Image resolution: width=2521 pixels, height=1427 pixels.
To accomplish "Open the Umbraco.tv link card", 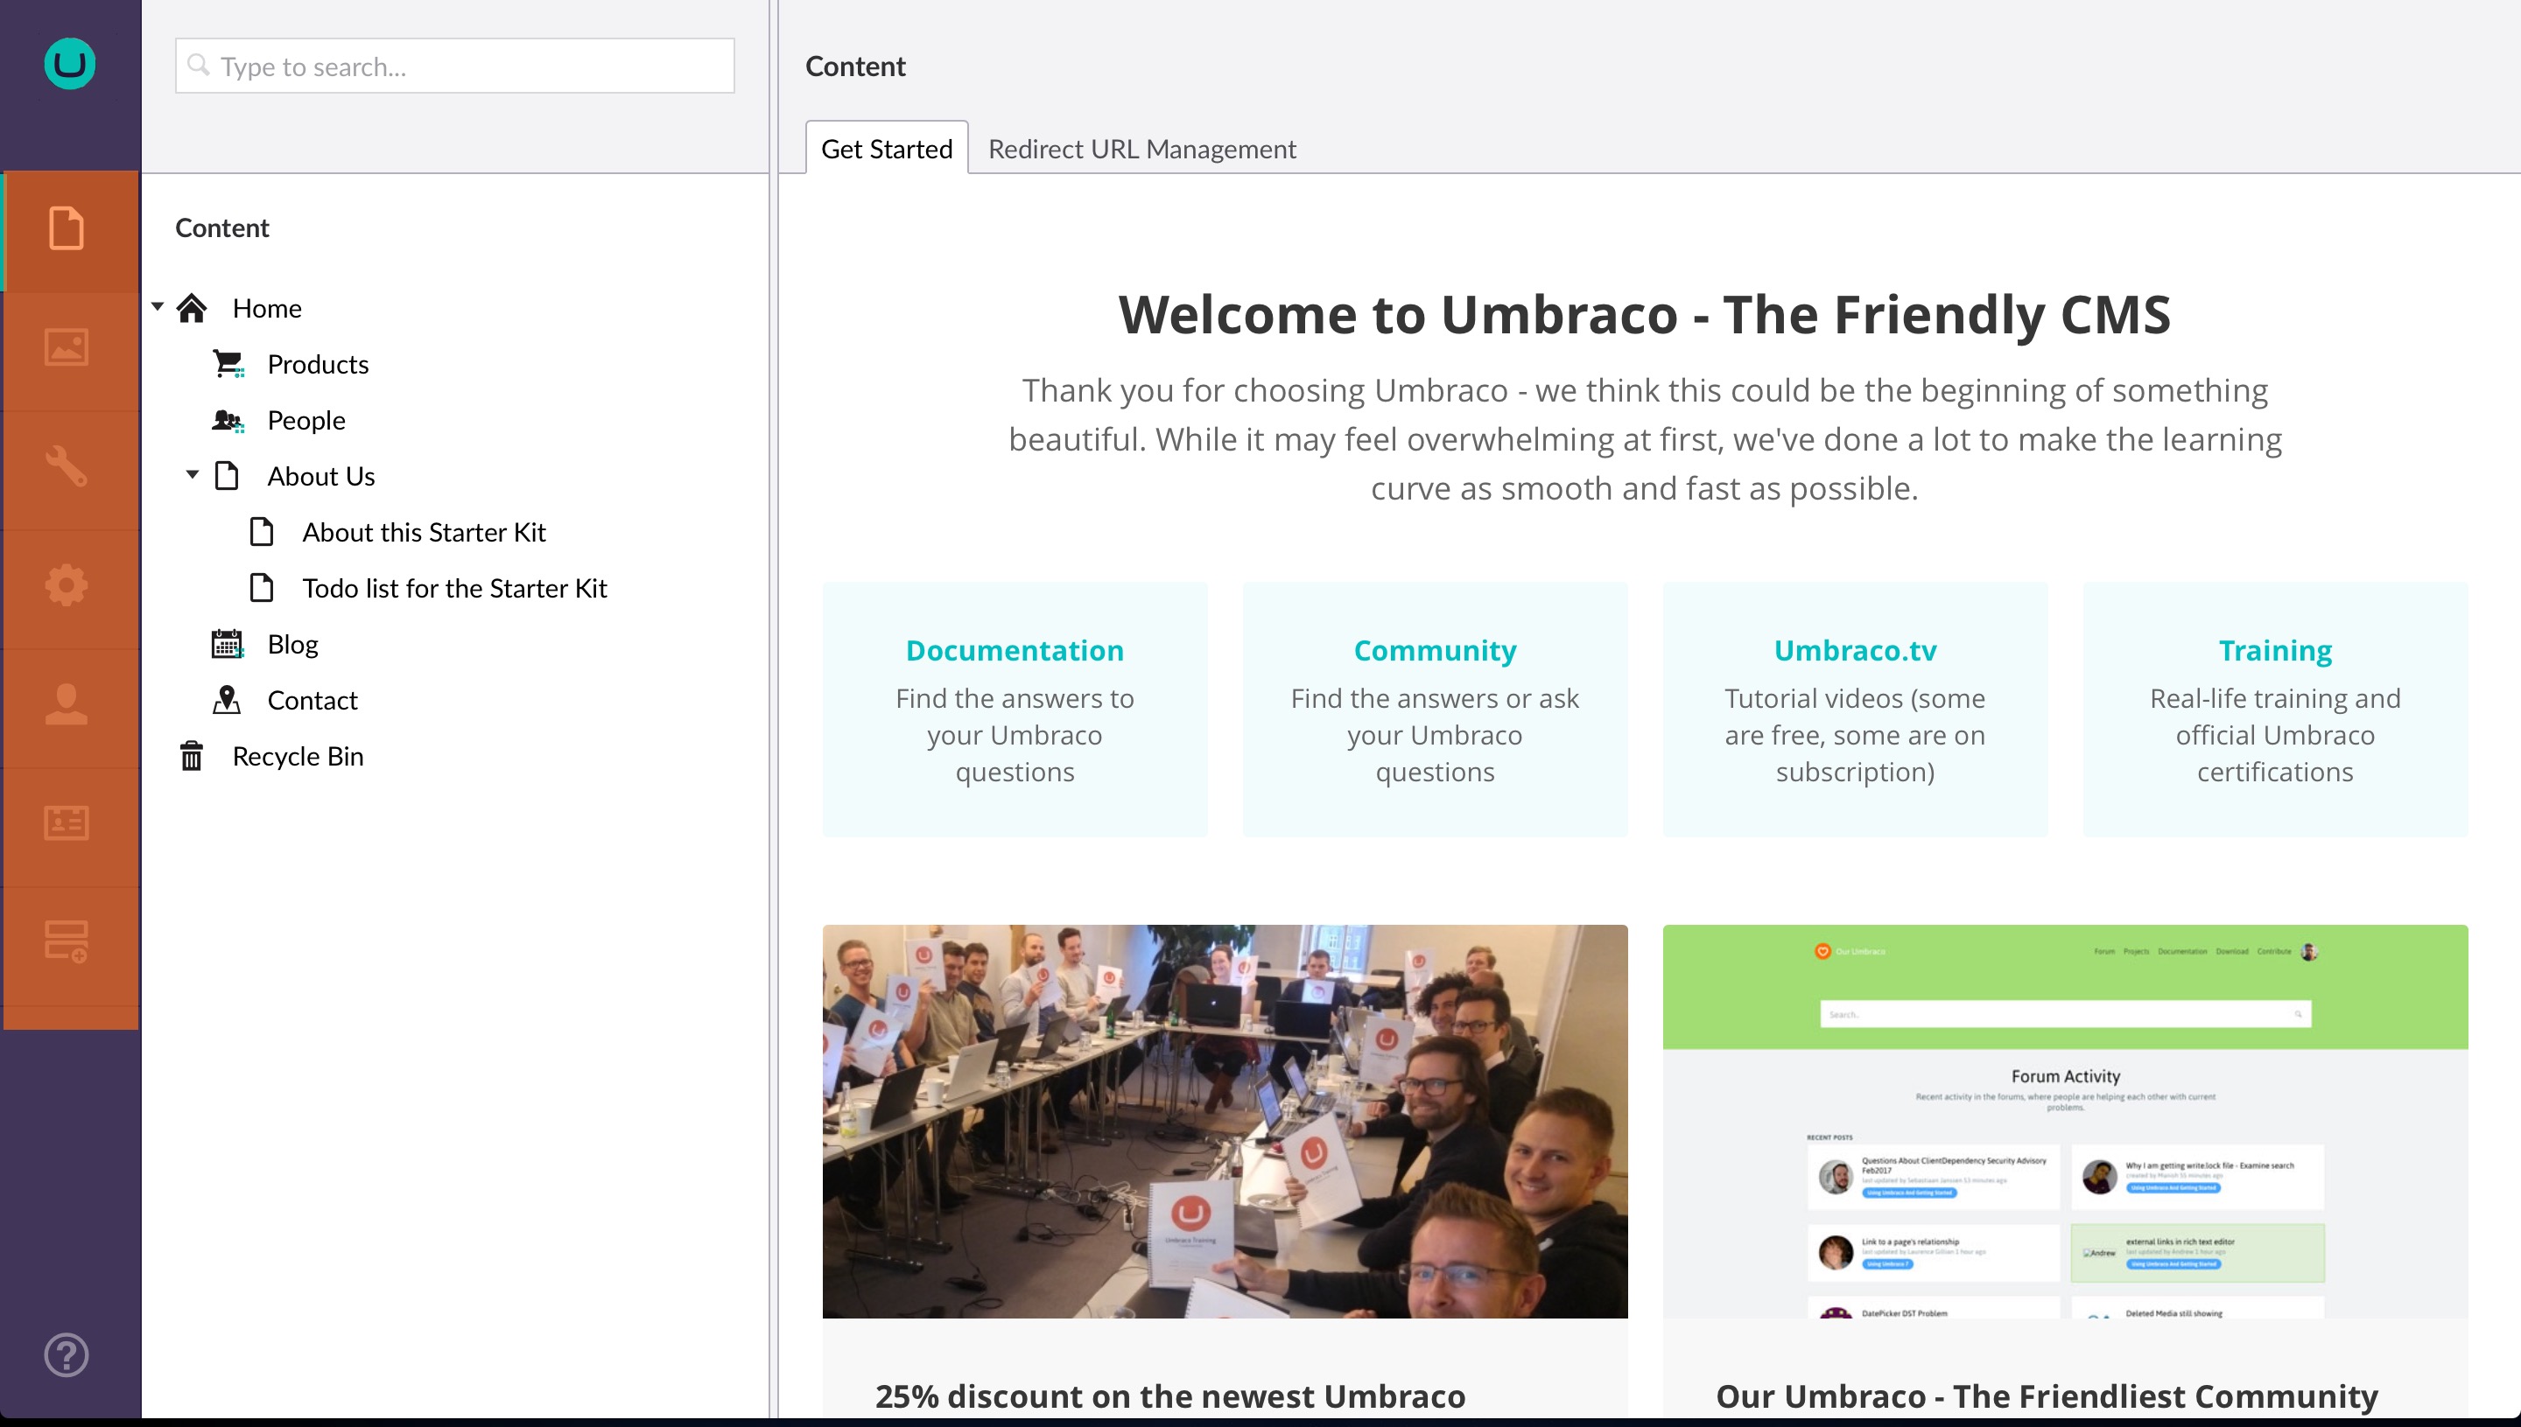I will [1855, 710].
